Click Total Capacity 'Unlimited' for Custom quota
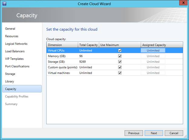The image size is (189, 140). [x=86, y=67]
